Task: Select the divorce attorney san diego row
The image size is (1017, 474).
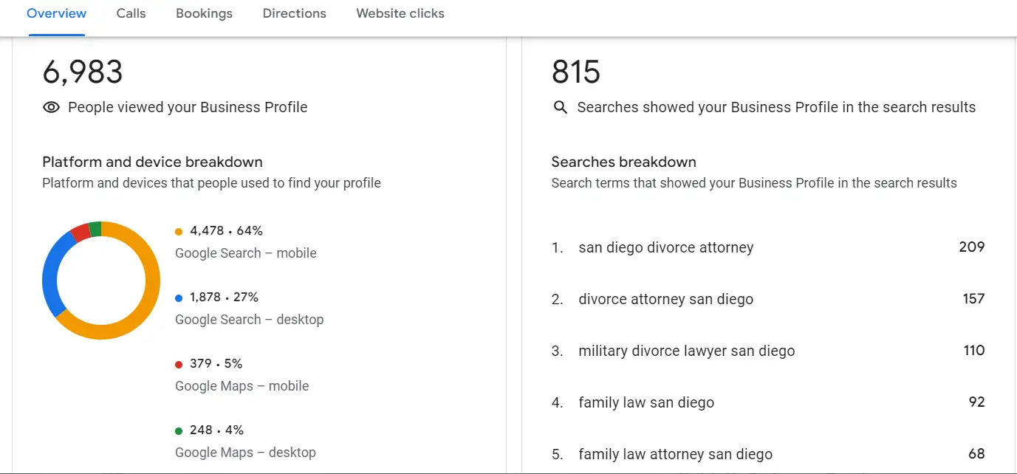Action: click(666, 299)
